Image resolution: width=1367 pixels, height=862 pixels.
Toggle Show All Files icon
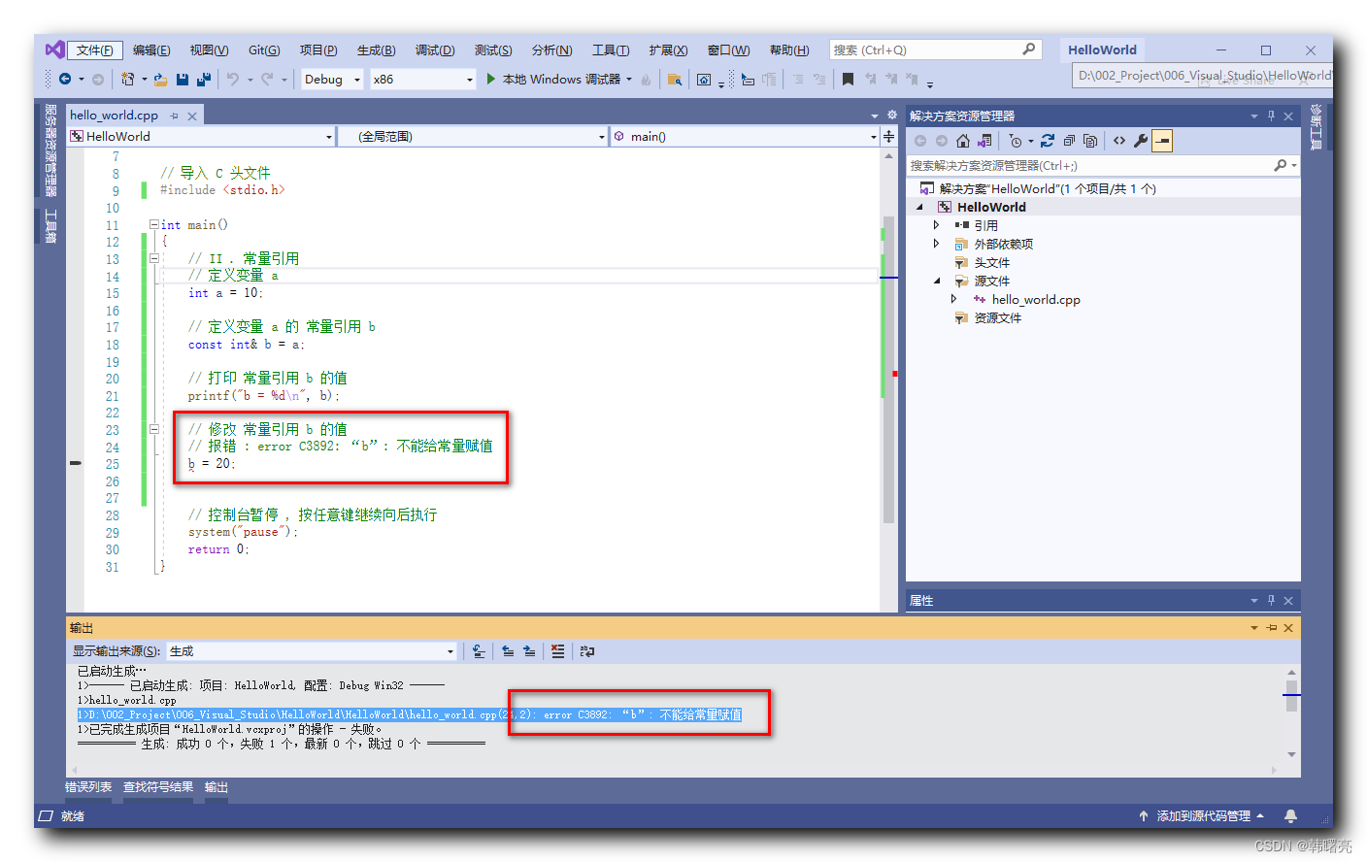[1090, 141]
